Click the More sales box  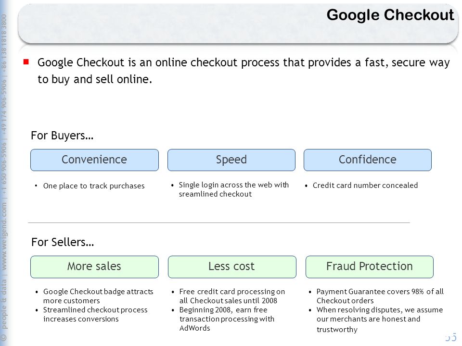click(x=94, y=267)
